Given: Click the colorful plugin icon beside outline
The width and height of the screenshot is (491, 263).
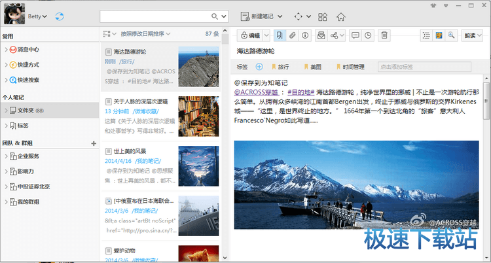Looking at the screenshot, I should coord(439,35).
